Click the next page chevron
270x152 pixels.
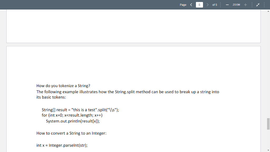pos(207,4)
